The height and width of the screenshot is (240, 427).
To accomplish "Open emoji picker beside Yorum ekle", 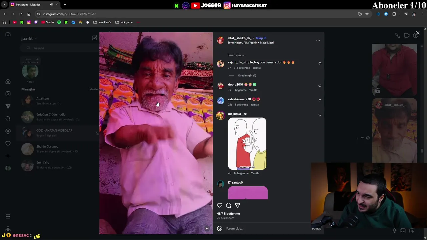I will 220,228.
